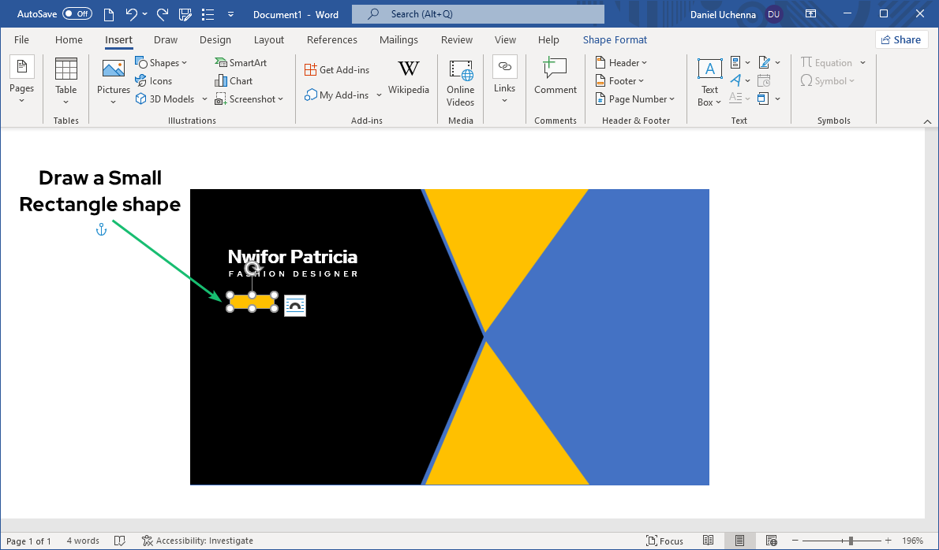Adjust the zoom slider handle
This screenshot has height=550, width=939.
point(851,541)
